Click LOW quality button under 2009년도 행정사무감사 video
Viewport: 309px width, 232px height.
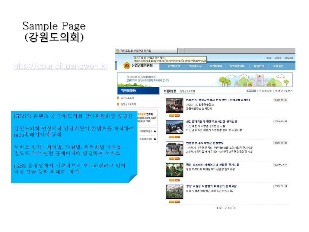172,115
